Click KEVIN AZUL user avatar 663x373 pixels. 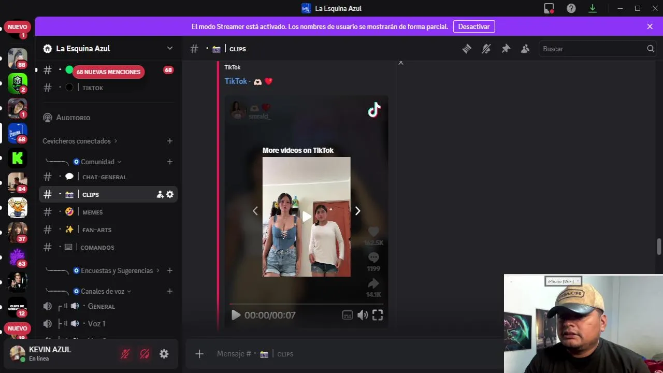18,353
